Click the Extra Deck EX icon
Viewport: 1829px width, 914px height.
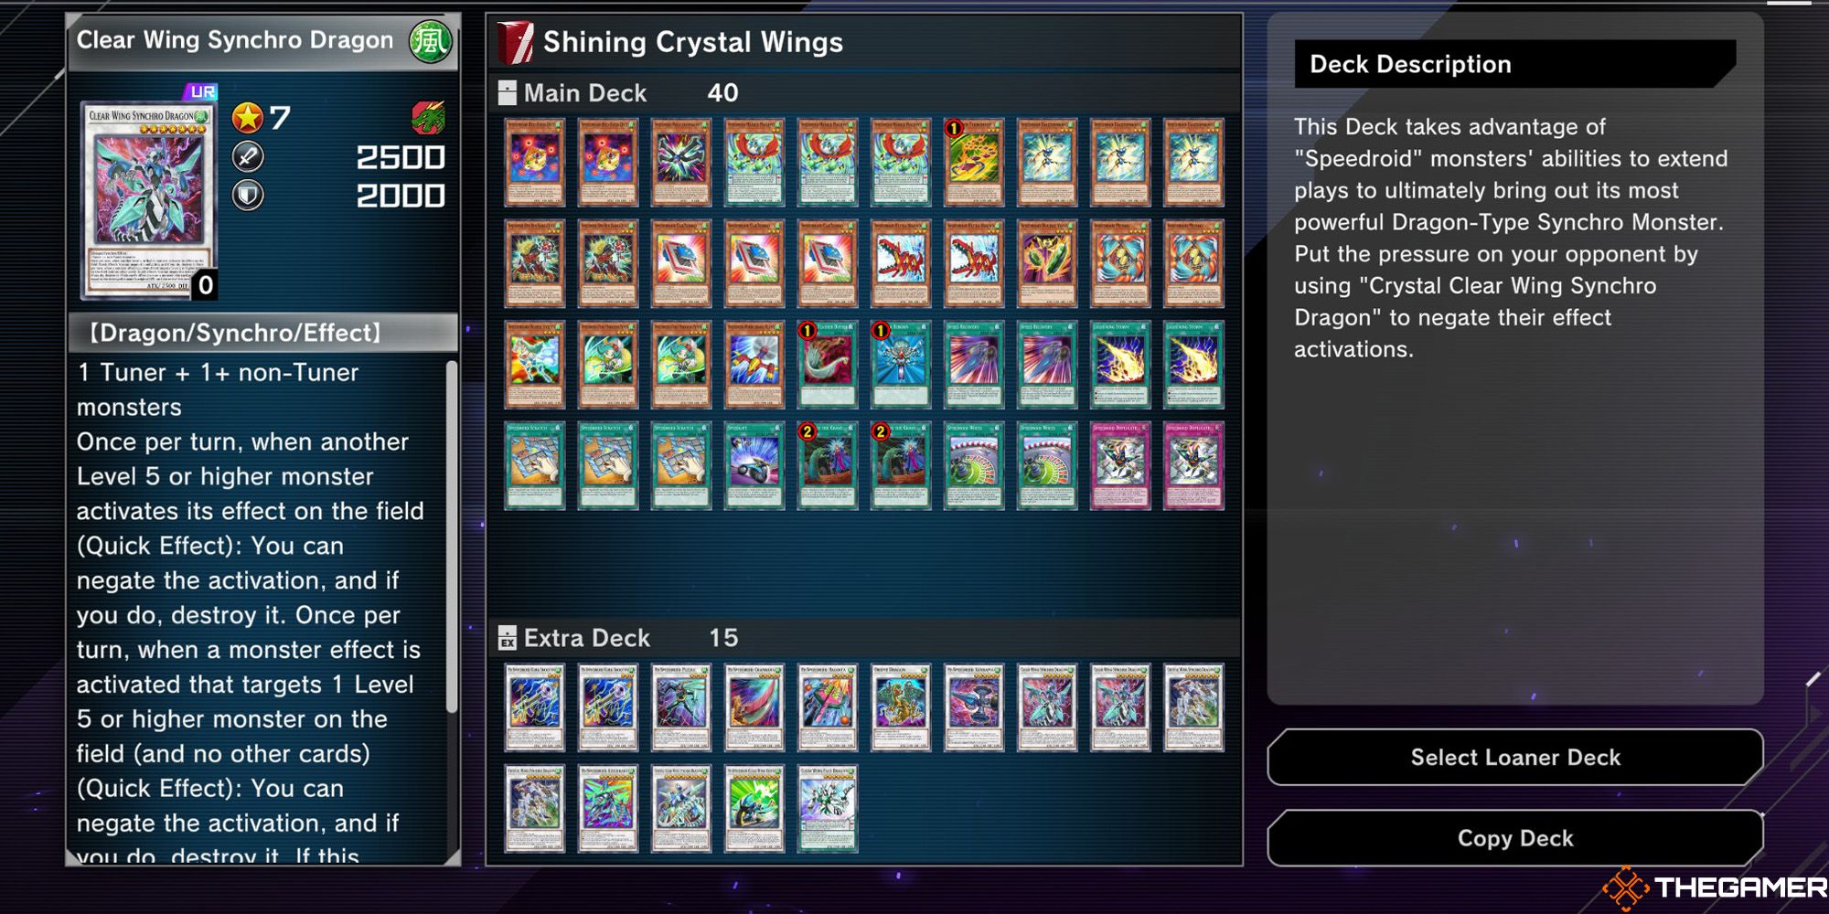(x=507, y=637)
